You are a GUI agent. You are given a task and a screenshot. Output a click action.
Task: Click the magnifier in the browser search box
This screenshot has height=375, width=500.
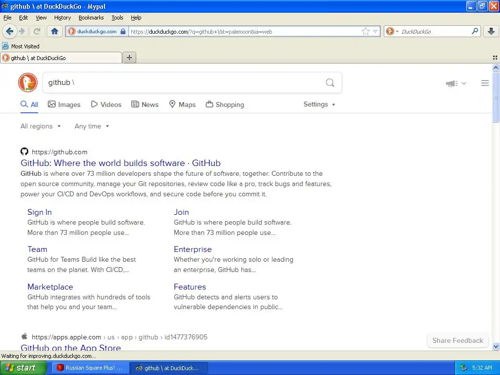[x=475, y=31]
